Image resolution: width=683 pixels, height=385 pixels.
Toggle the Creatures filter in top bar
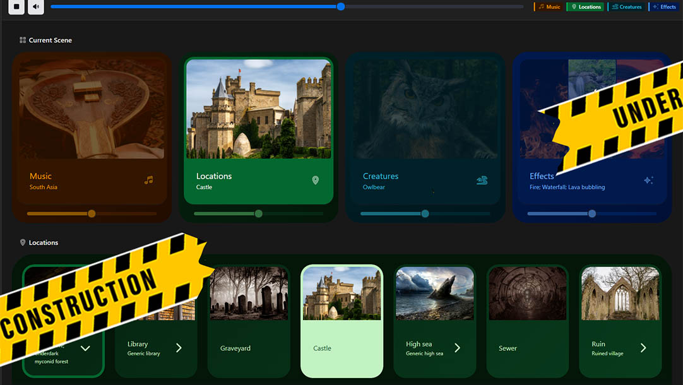(x=626, y=7)
